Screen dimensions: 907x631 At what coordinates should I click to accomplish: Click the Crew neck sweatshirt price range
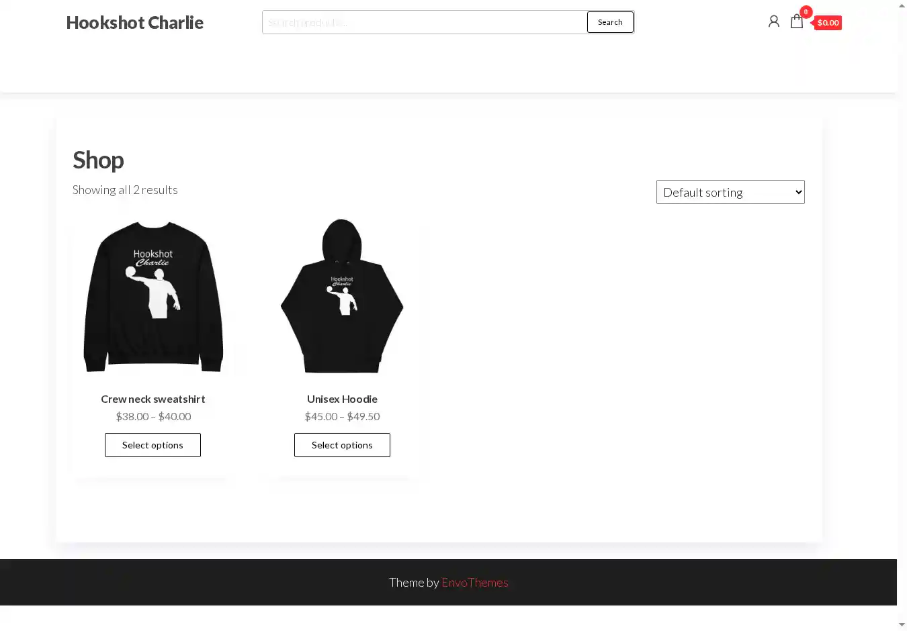153,416
